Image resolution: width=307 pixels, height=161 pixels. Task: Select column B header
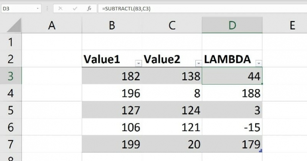click(x=112, y=25)
